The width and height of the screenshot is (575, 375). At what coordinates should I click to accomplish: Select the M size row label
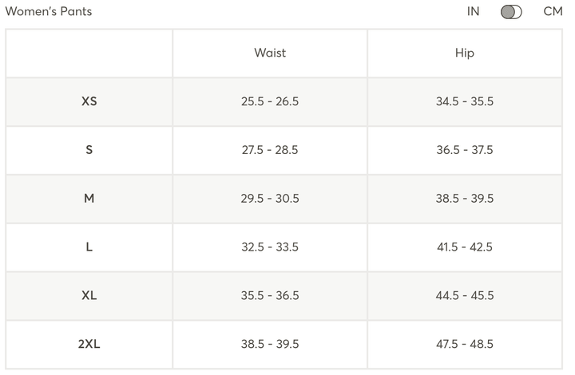coord(89,199)
